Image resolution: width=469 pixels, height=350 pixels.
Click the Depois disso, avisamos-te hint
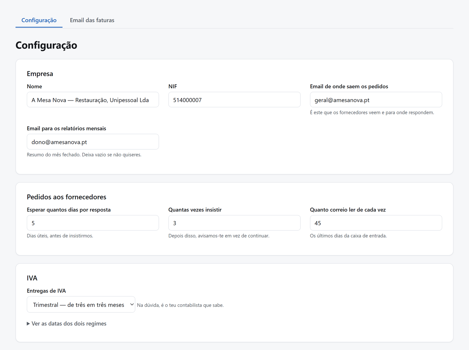click(x=219, y=236)
